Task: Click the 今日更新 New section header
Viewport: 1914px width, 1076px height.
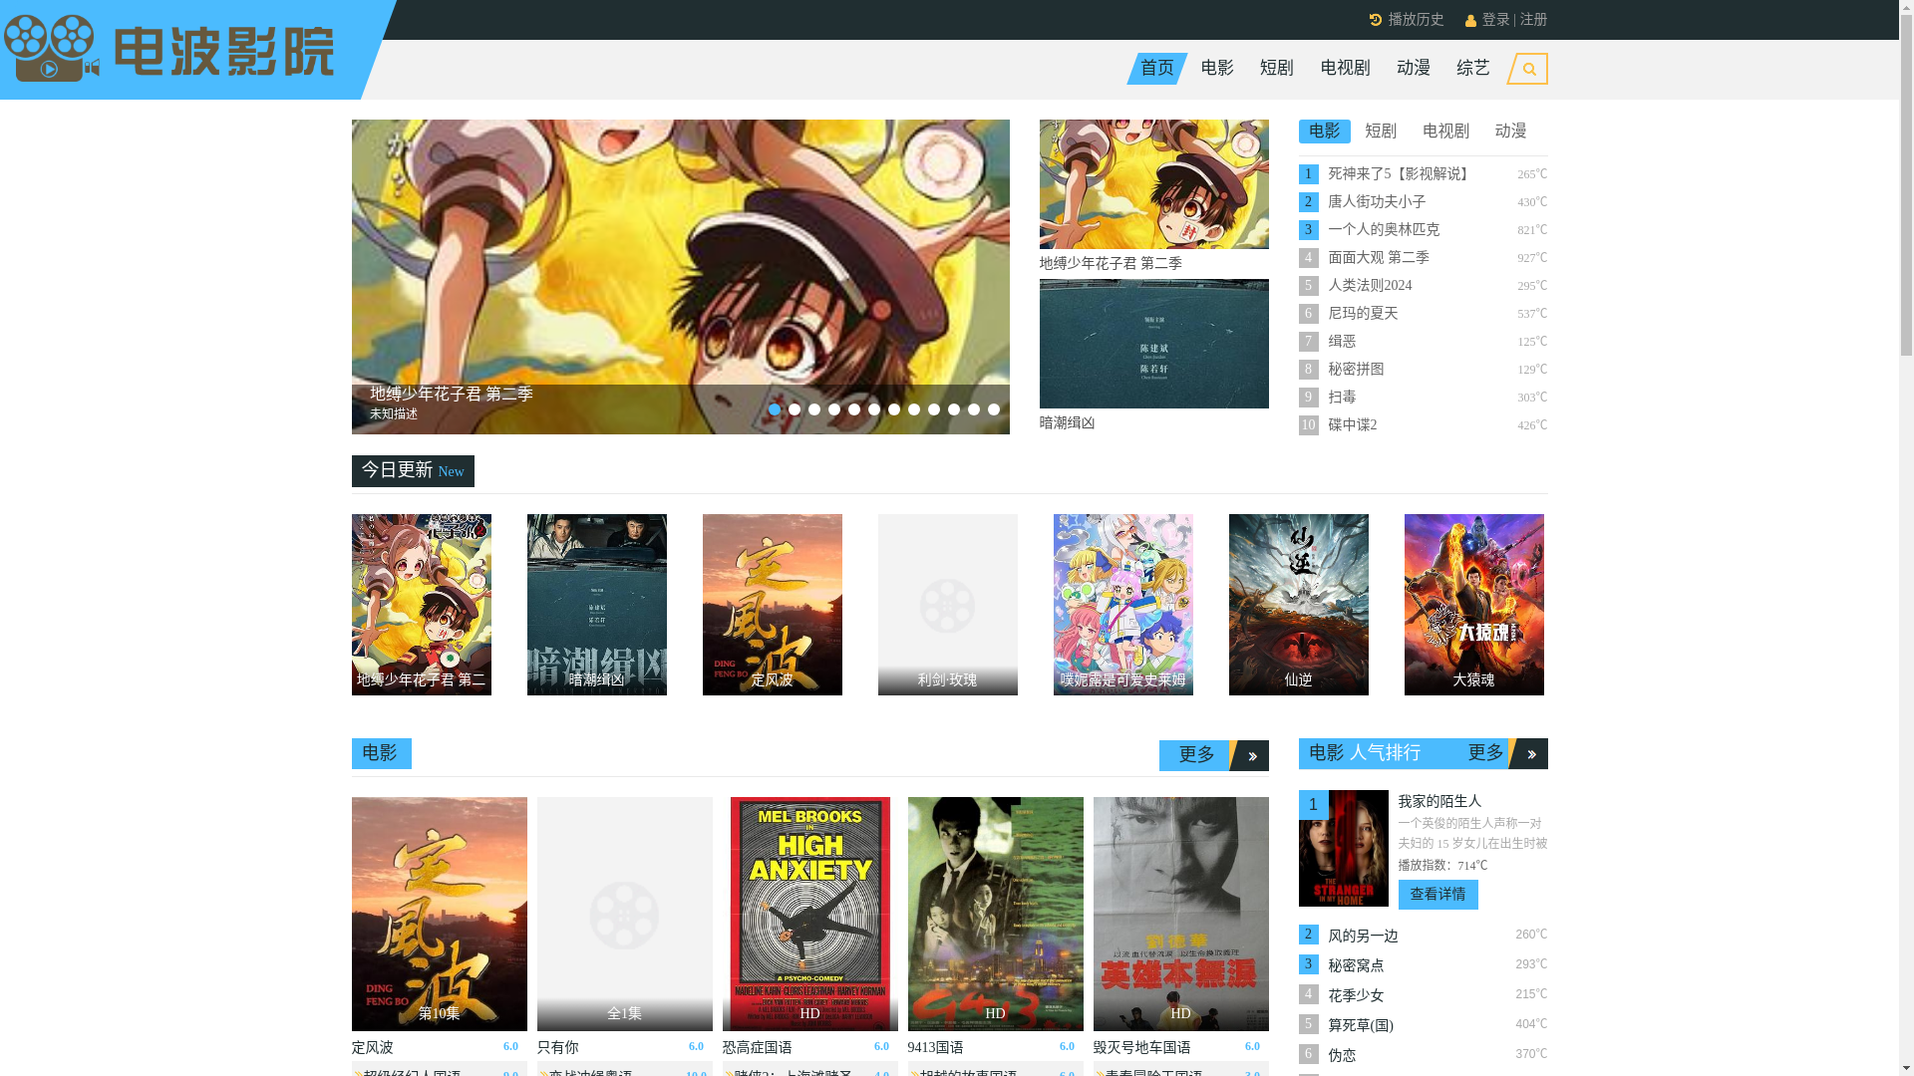Action: (x=413, y=471)
